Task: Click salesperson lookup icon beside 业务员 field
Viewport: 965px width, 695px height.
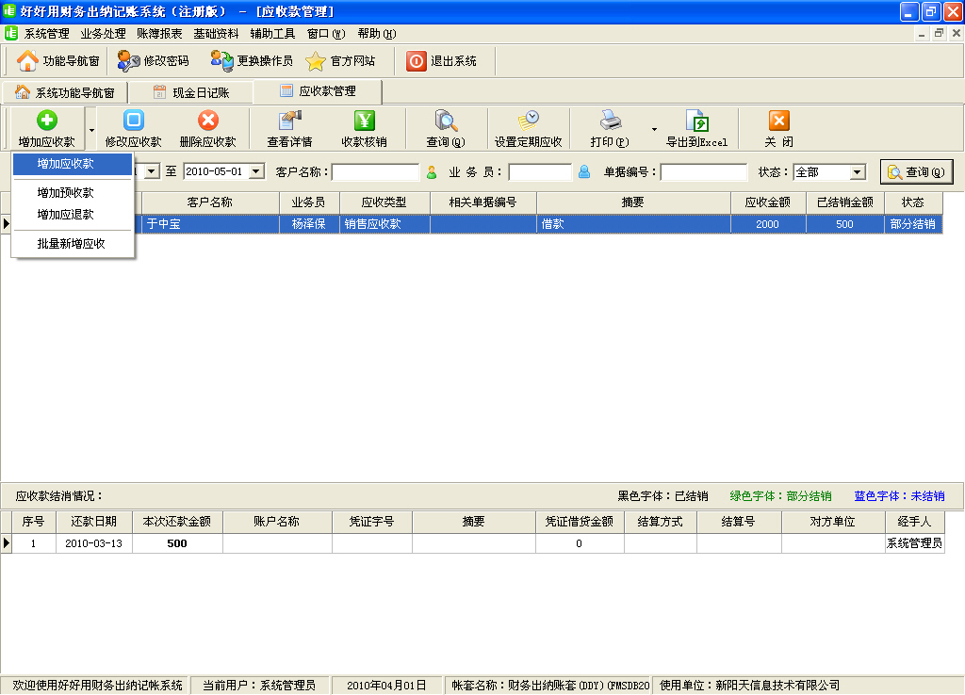Action: 584,172
